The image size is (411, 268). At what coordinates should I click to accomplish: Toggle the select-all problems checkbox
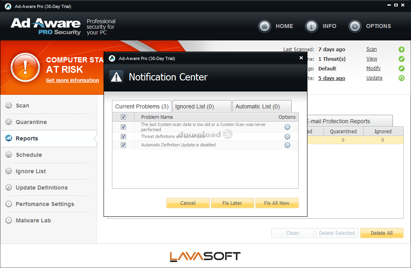(x=123, y=117)
